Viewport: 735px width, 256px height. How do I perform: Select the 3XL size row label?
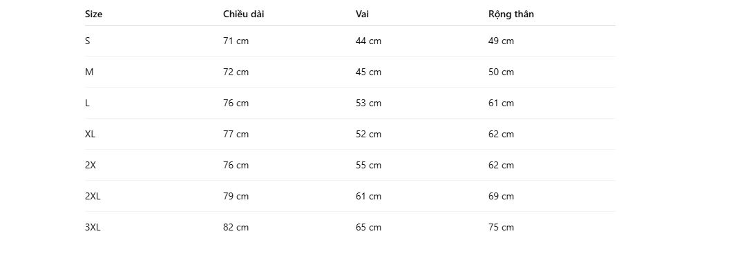pyautogui.click(x=93, y=228)
